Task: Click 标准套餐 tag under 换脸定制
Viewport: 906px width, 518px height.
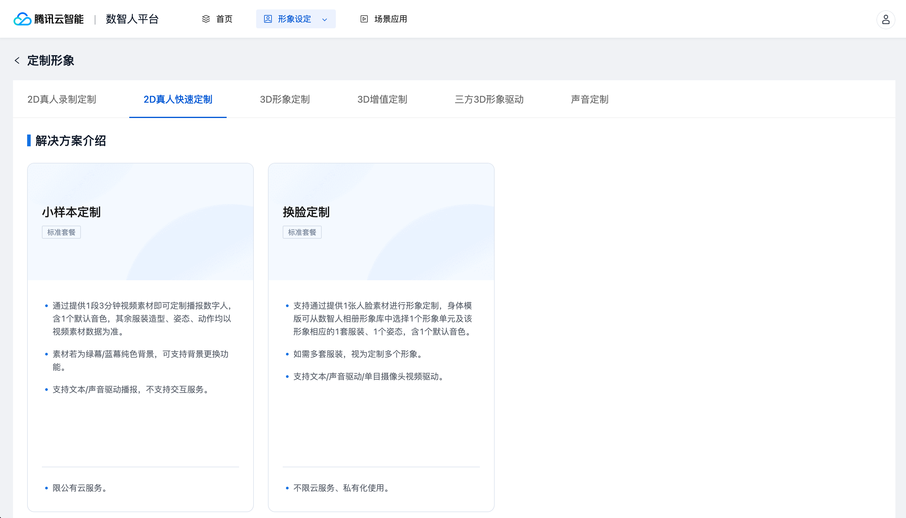Action: point(302,232)
